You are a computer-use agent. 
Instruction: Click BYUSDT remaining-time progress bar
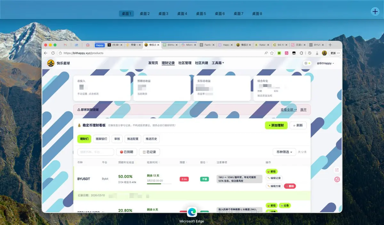pos(159,184)
